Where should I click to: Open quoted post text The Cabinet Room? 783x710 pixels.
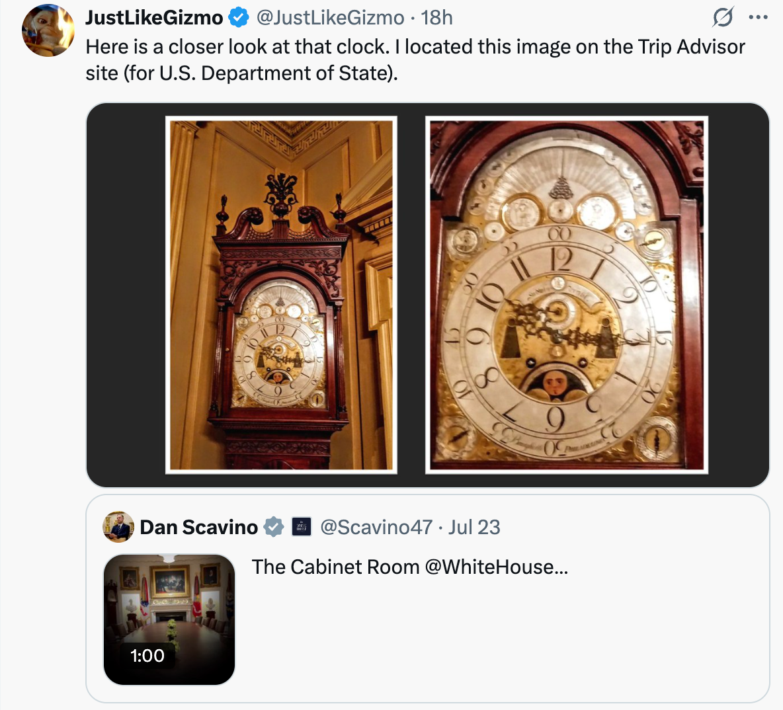(410, 567)
